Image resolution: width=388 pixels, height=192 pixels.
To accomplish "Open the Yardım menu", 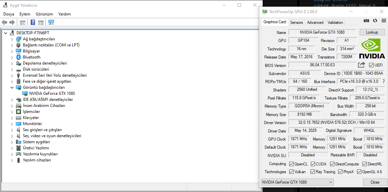I will (x=64, y=14).
